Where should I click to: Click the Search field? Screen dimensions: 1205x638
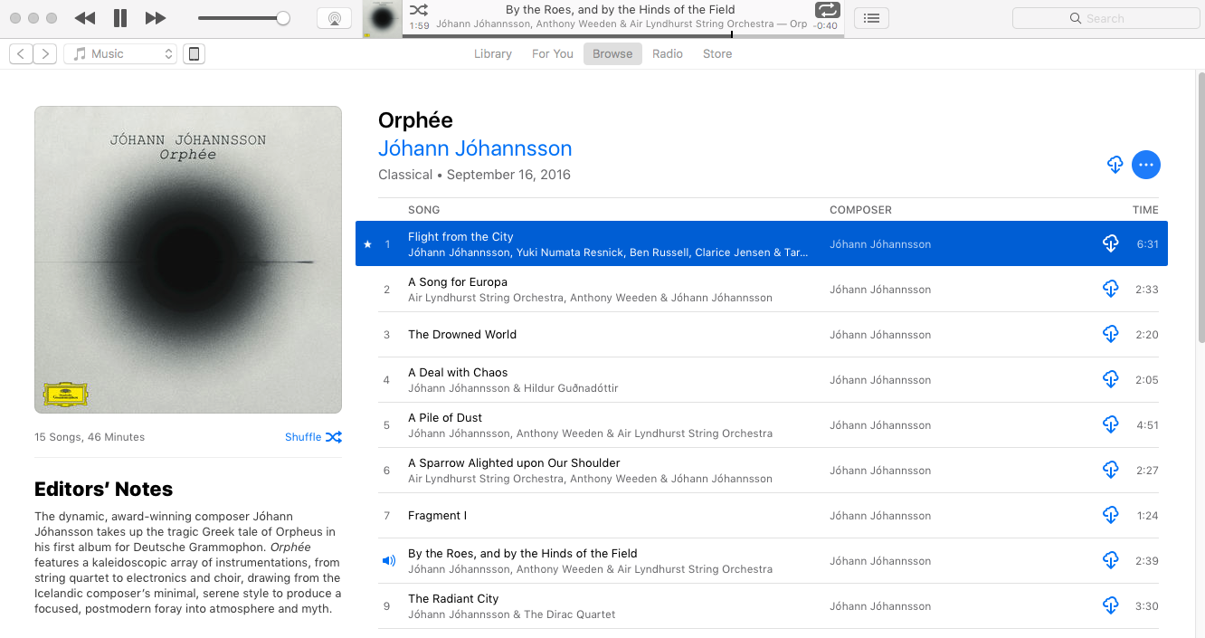click(x=1105, y=18)
